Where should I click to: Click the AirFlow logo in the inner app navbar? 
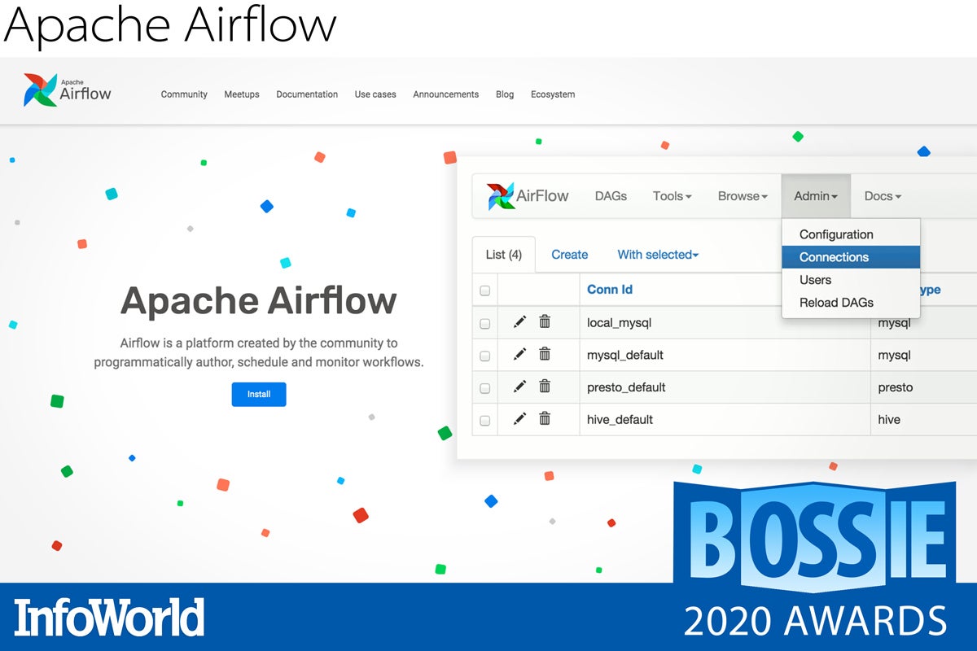click(x=528, y=196)
